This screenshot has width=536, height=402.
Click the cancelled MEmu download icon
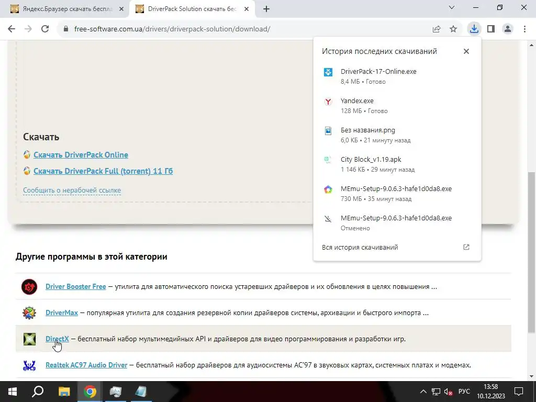pyautogui.click(x=328, y=219)
